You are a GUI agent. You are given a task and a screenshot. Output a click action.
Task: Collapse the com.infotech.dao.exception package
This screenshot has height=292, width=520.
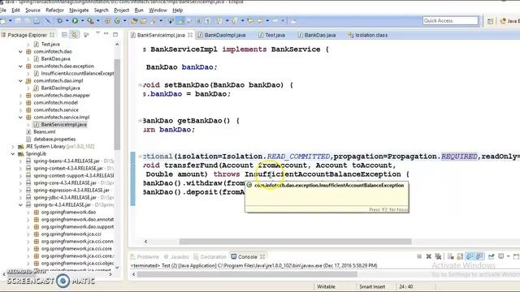tap(20, 66)
